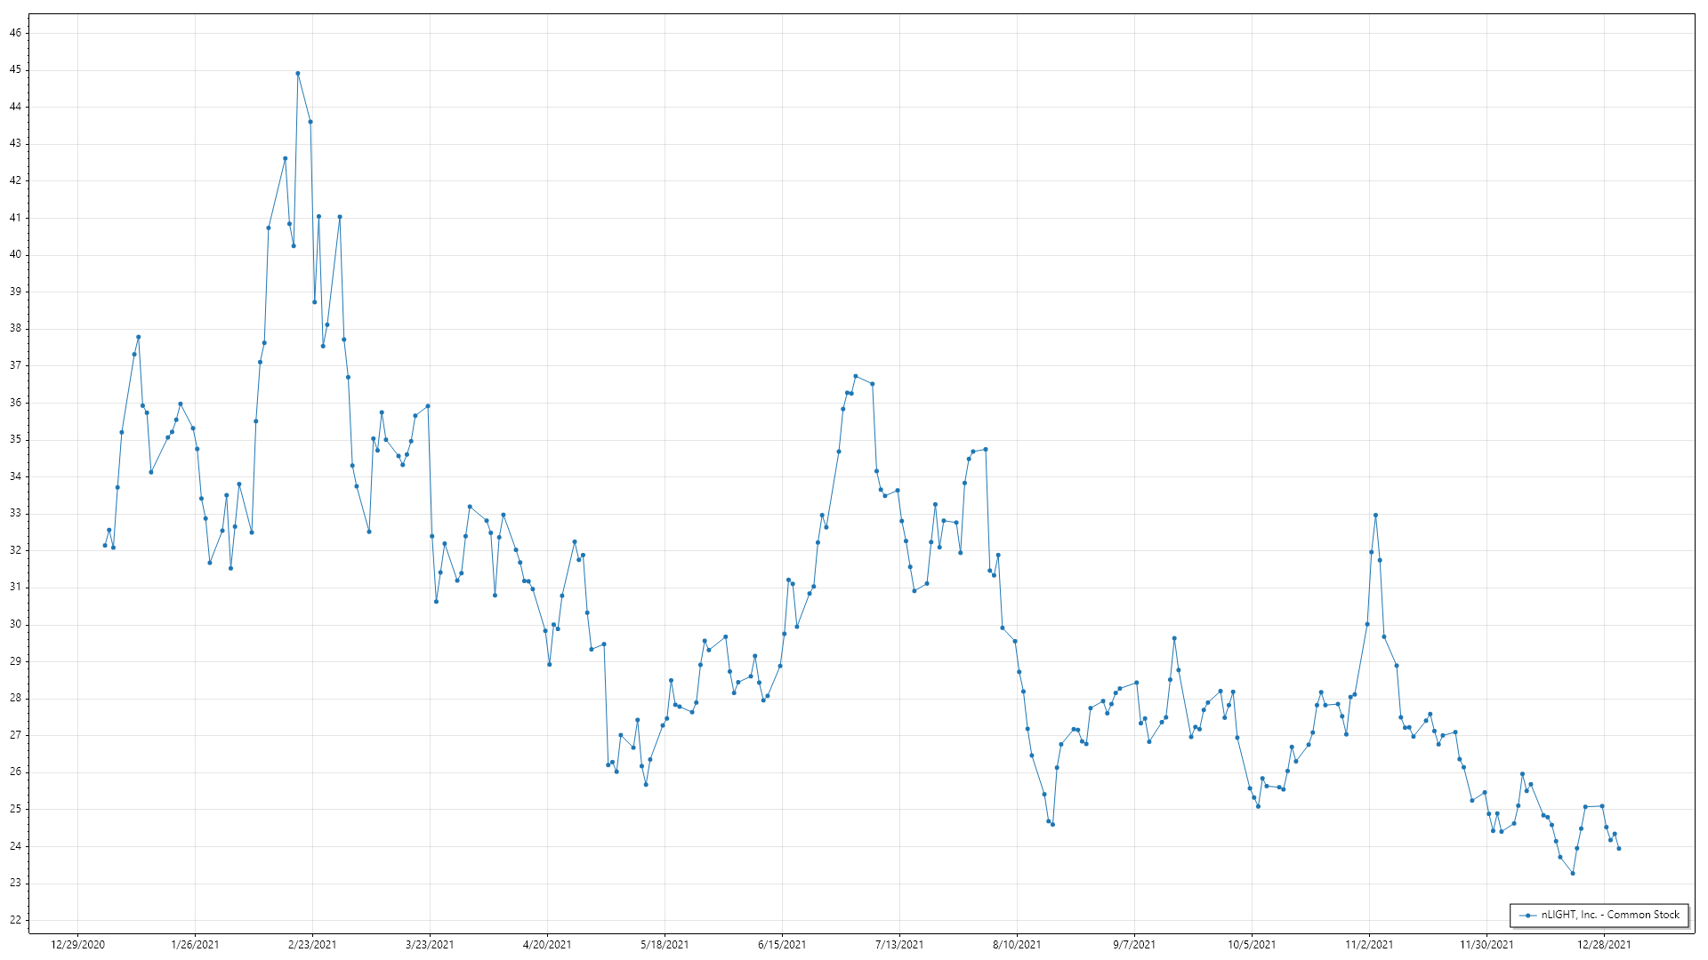Viewport: 1708px width, 960px height.
Task: Click the 34 y-axis value label
Action: [16, 476]
